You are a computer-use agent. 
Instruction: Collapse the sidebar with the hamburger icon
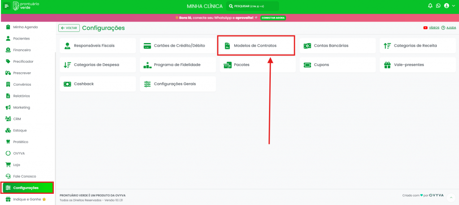(6, 6)
